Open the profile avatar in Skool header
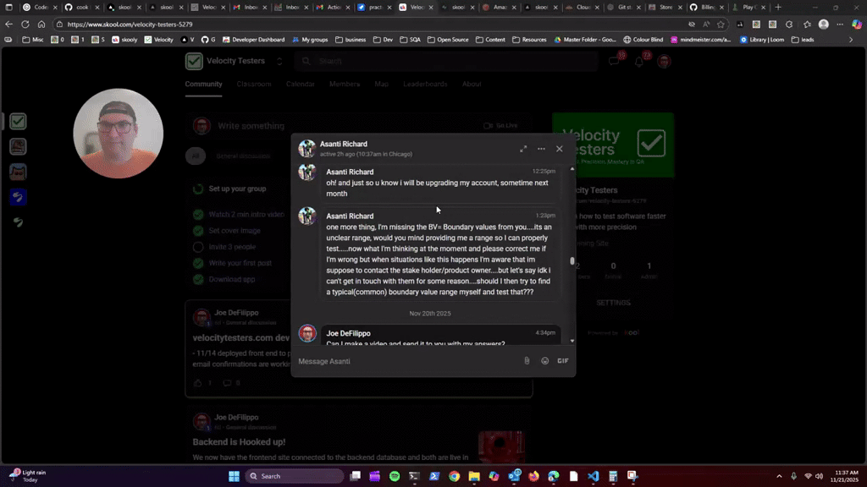 click(x=664, y=61)
